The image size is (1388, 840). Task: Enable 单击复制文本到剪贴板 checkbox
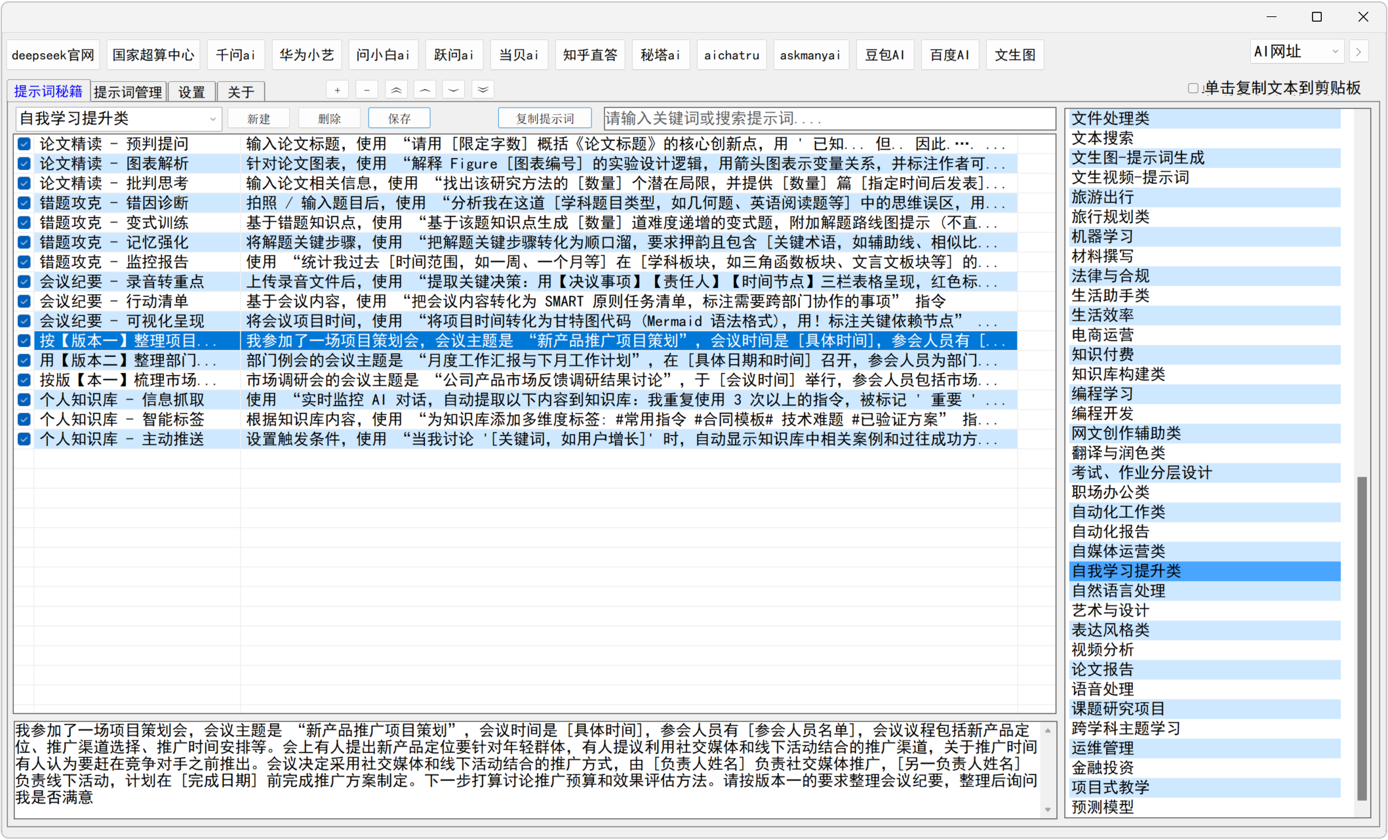click(1193, 89)
